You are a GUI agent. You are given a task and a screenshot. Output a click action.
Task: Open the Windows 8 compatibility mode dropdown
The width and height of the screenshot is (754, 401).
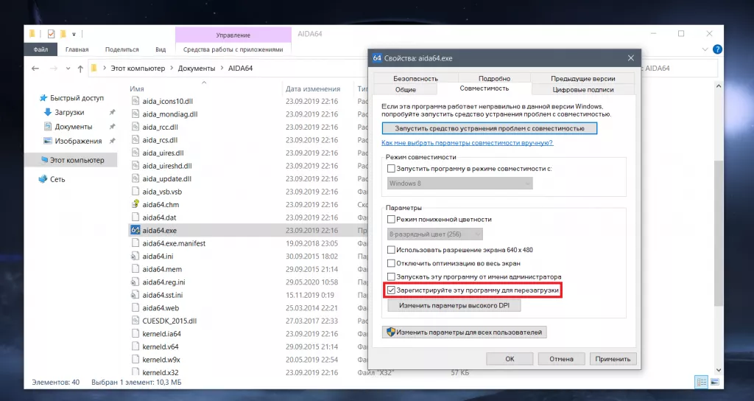point(459,184)
